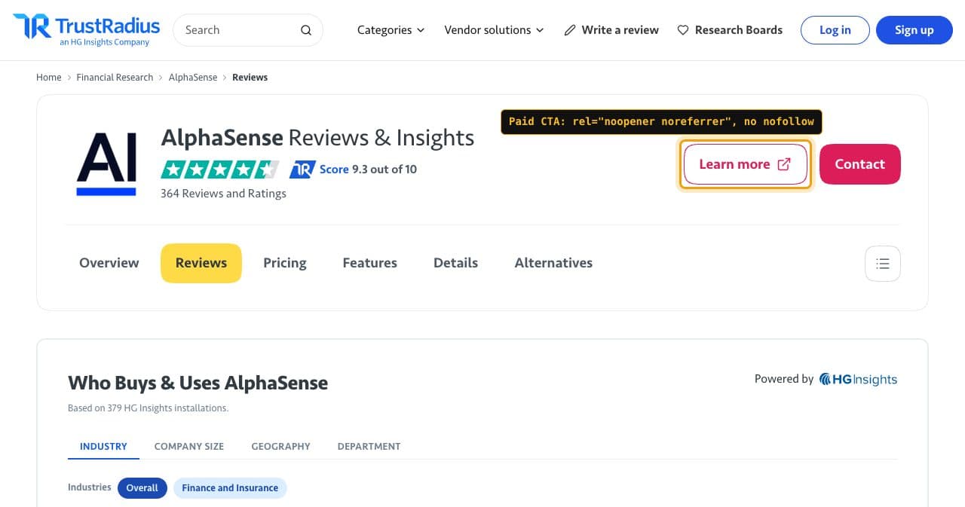Click the HG Insights logo
965x507 pixels.
[859, 379]
